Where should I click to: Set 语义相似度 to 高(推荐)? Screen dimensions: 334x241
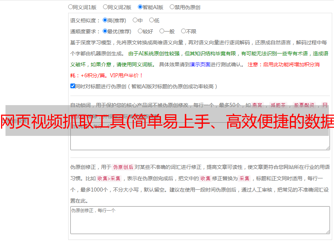[x=105, y=20]
